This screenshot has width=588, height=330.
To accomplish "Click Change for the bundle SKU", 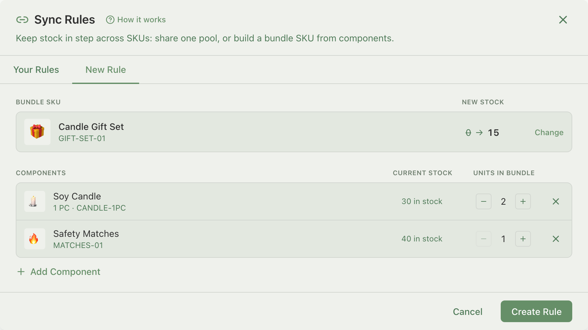I will click(549, 133).
